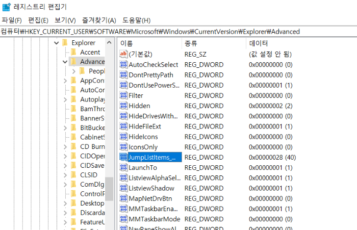Open the 파일(F) menu
Screen dimensions: 357x230
point(12,20)
